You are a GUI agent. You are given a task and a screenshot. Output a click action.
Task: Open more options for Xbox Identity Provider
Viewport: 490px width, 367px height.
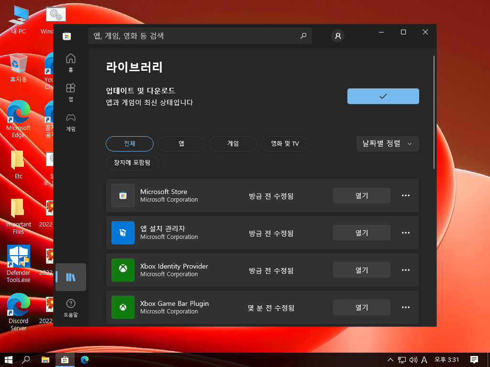(406, 270)
